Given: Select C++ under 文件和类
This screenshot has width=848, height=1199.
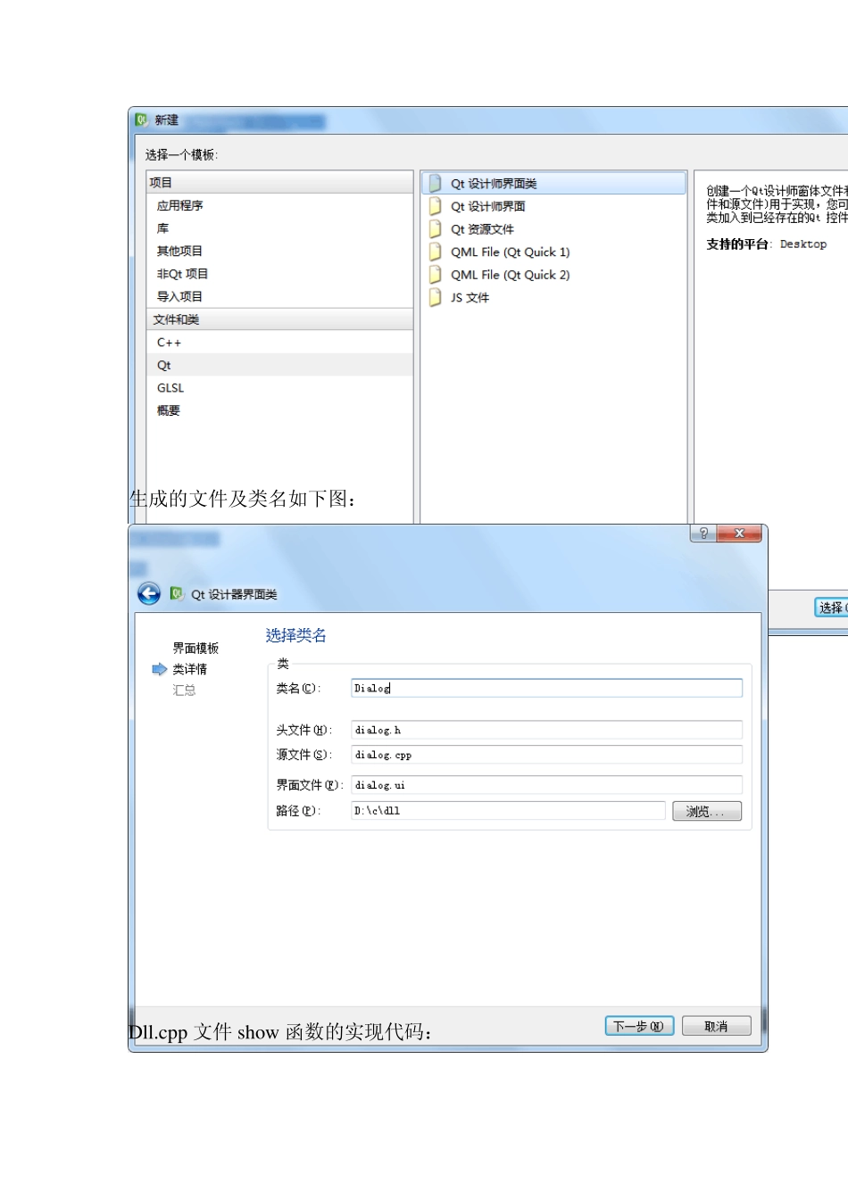Looking at the screenshot, I should coord(279,343).
